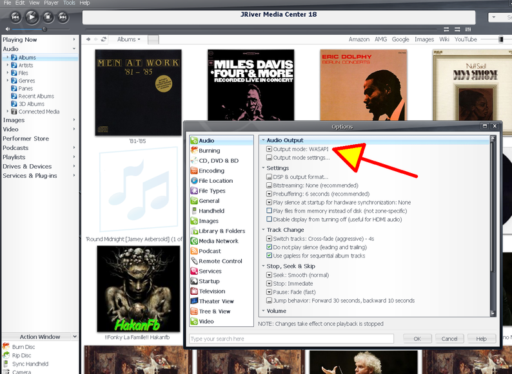The image size is (512, 374).
Task: Select Remote Control category in Options
Action: 221,261
